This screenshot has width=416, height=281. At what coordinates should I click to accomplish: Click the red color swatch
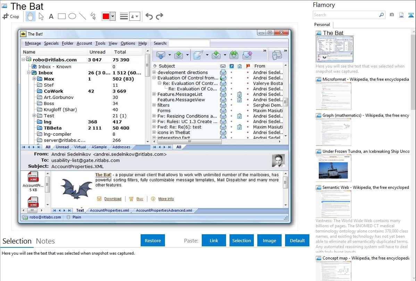coord(106,16)
